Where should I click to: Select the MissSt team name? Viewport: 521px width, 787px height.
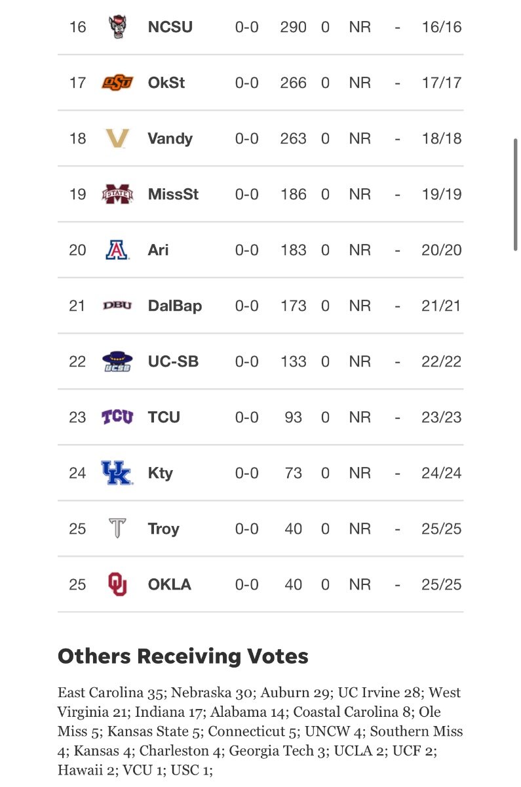174,194
